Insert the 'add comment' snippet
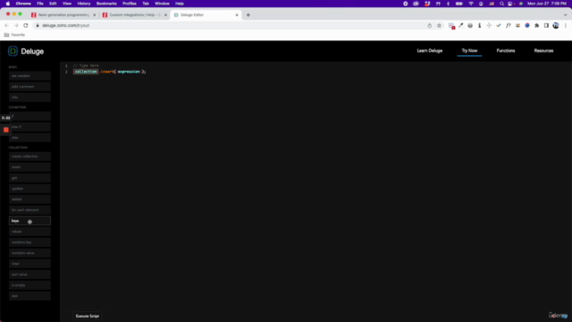572x322 pixels. [29, 87]
